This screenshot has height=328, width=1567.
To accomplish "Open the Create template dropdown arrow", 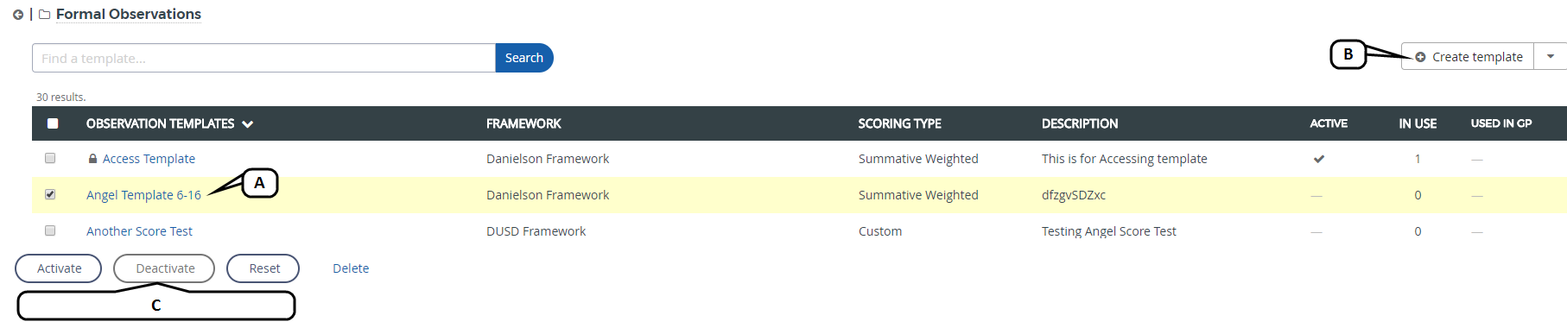I will coord(1551,57).
